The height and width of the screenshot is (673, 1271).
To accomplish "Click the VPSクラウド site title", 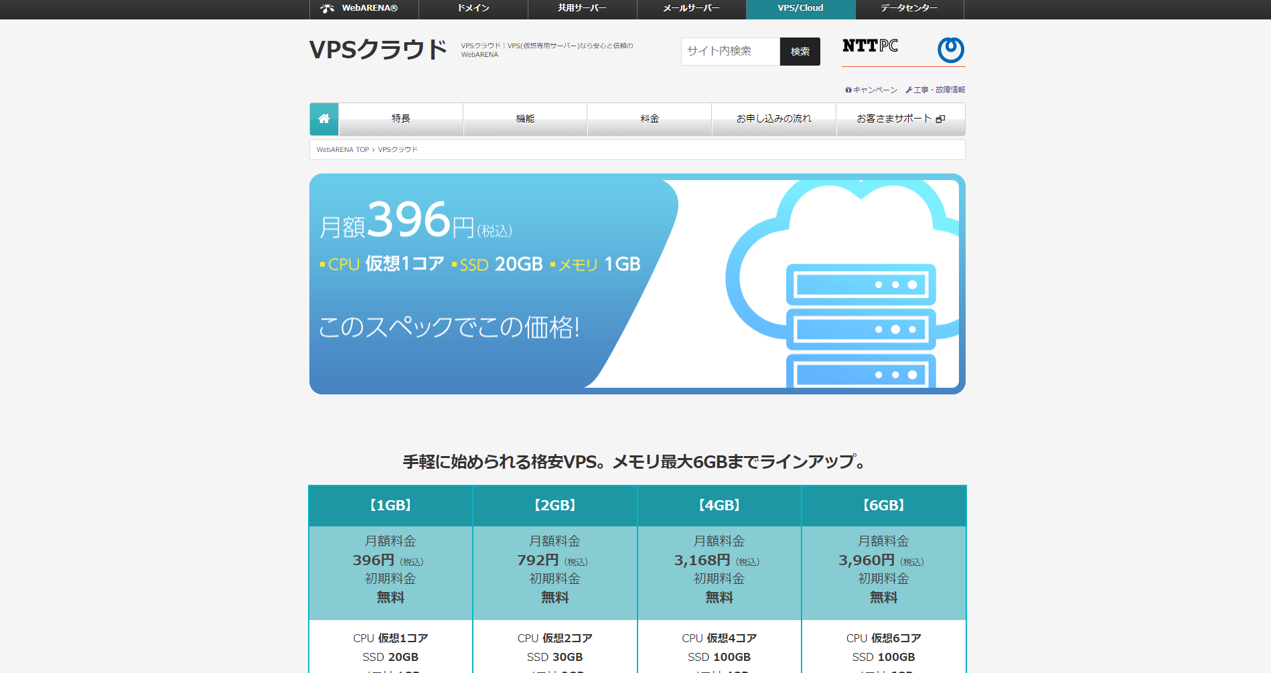I will tap(378, 50).
